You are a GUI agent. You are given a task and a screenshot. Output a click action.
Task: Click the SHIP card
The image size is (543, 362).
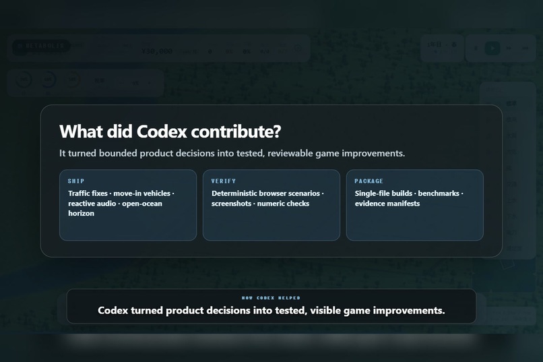(x=128, y=205)
